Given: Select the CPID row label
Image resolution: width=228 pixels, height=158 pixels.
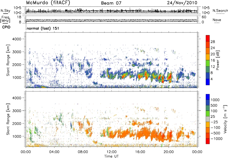Looking at the screenshot, I should point(6,27).
